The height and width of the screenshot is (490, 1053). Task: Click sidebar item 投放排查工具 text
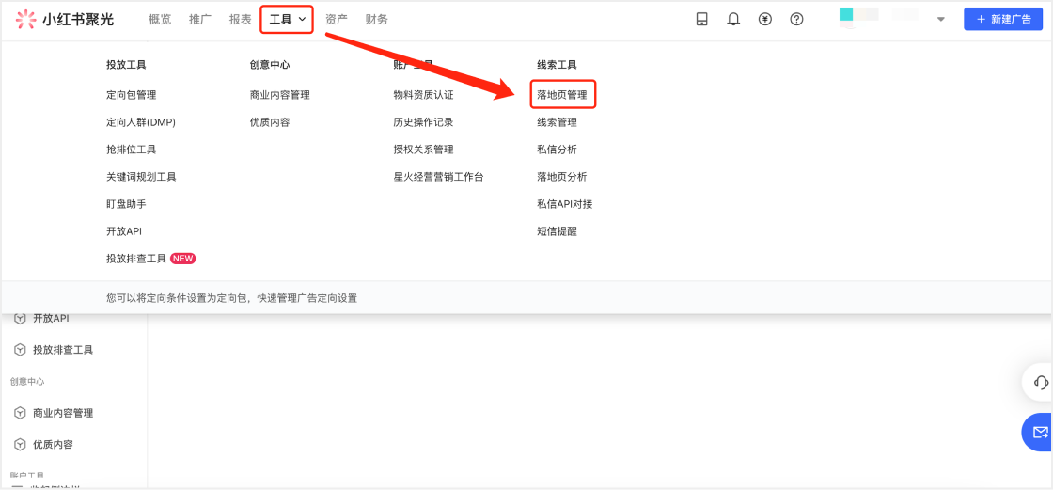coord(63,350)
